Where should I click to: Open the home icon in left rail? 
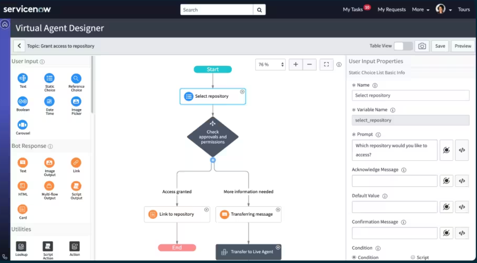[x=5, y=24]
